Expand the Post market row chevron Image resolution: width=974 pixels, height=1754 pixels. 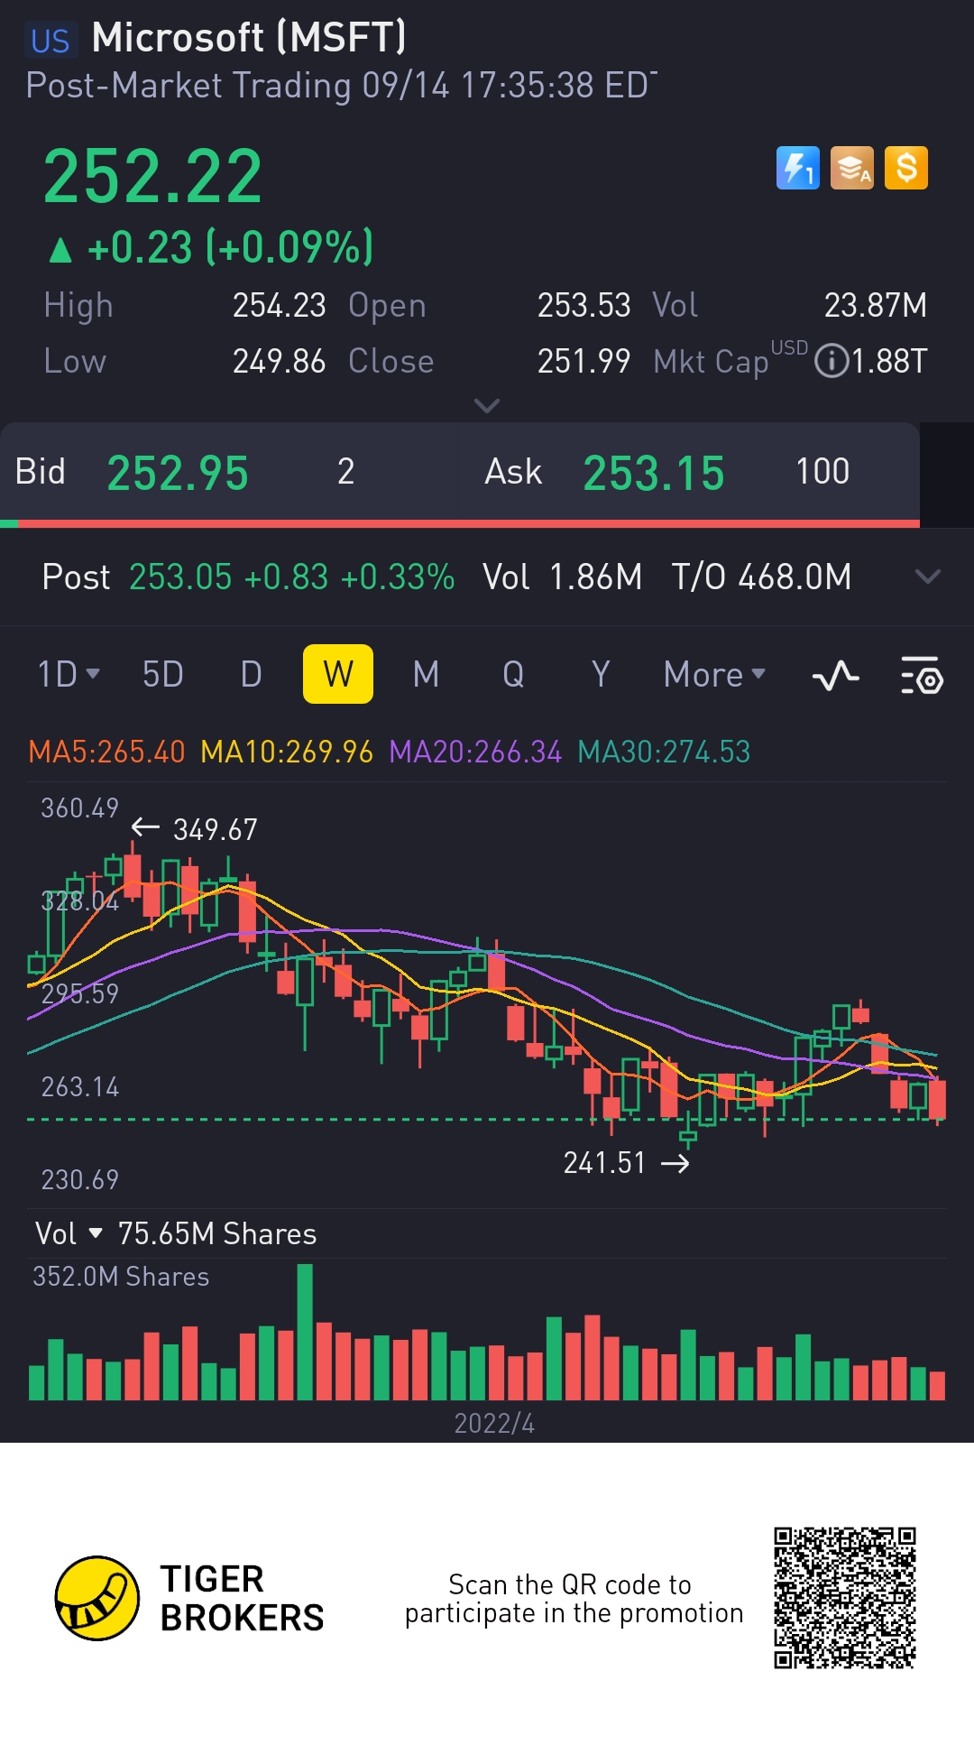tap(928, 577)
